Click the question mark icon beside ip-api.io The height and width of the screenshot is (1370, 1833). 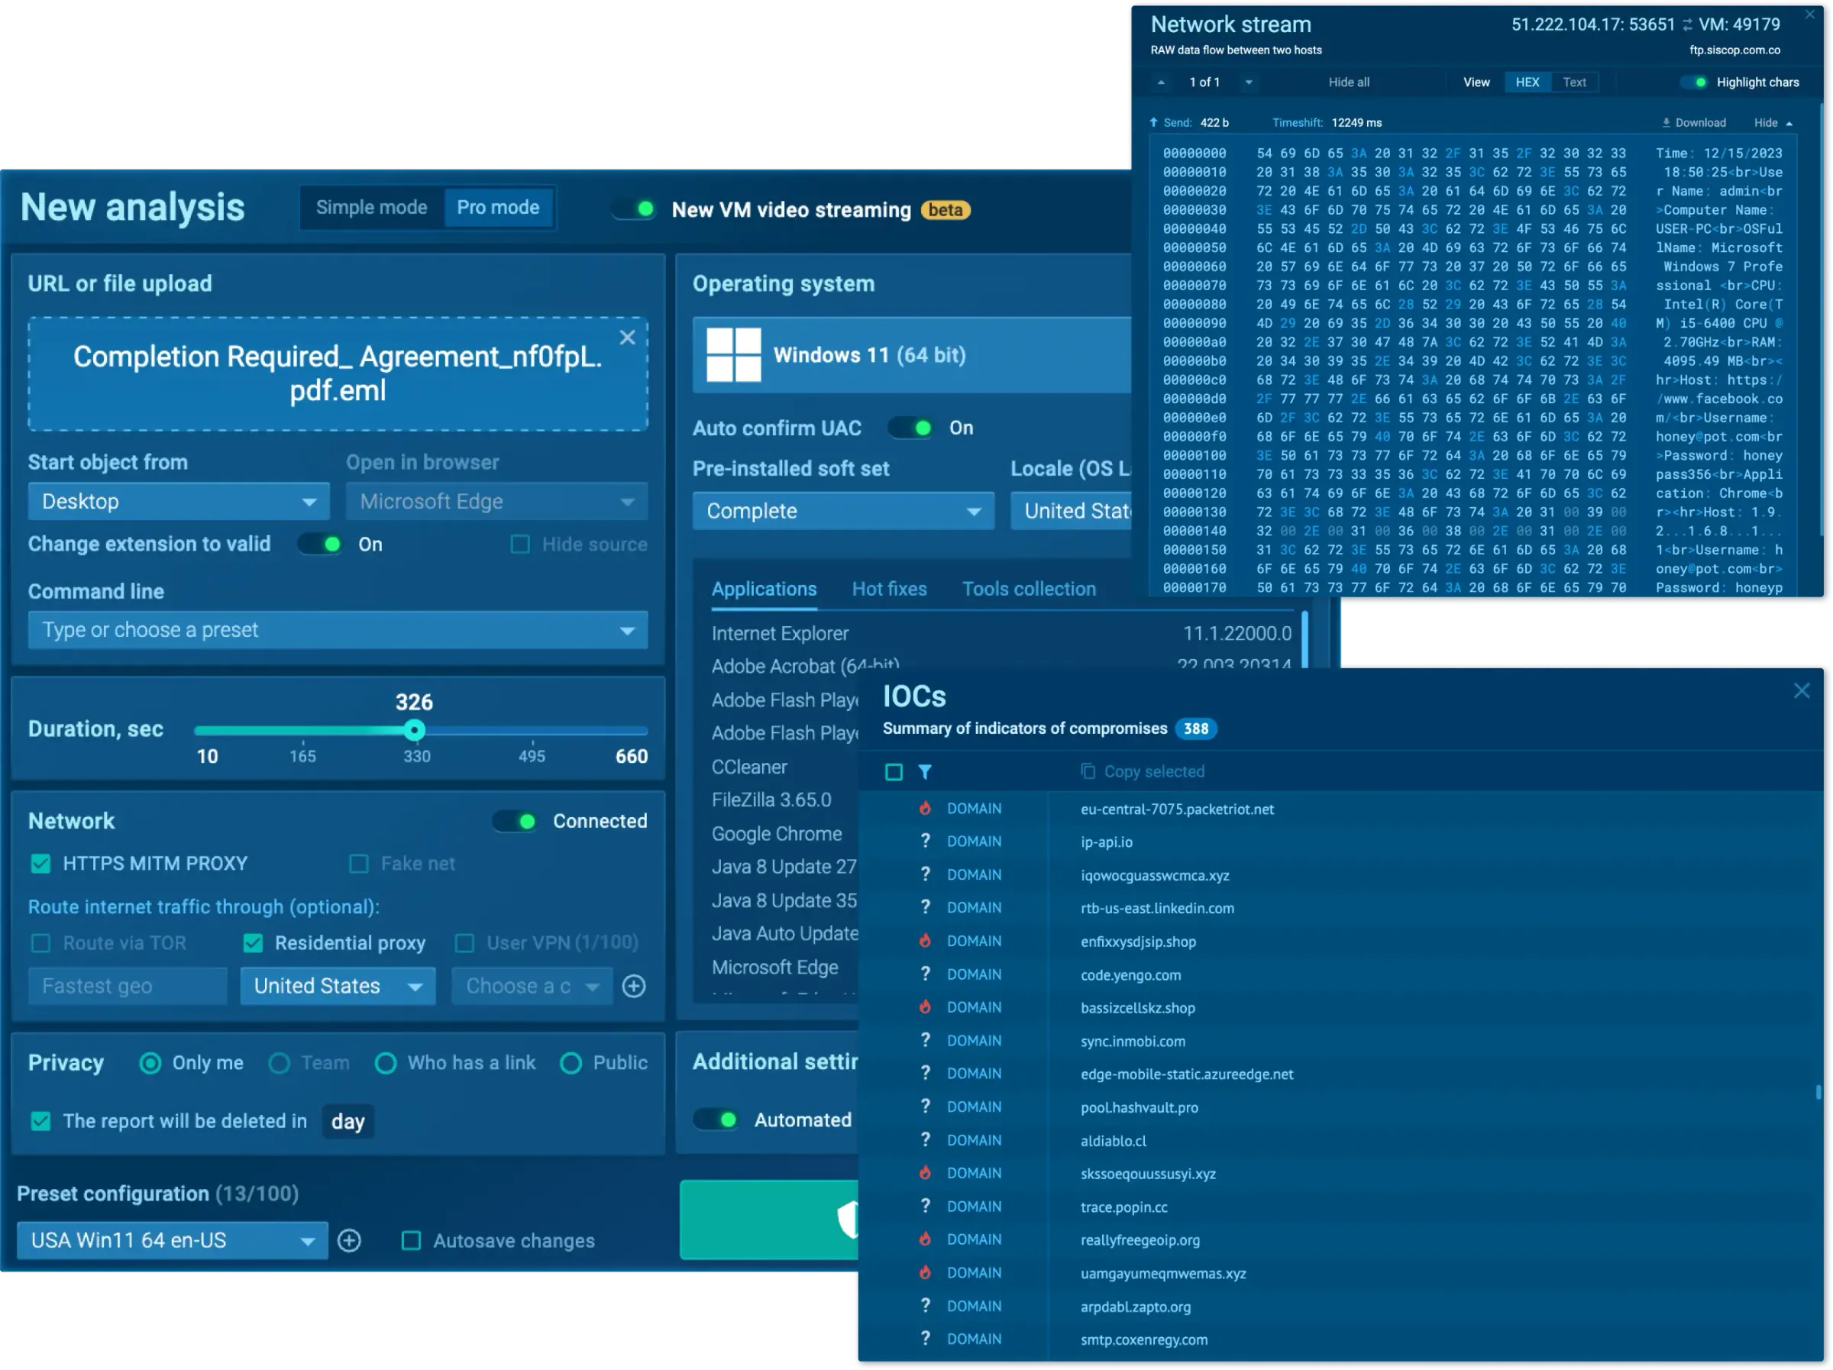[925, 842]
